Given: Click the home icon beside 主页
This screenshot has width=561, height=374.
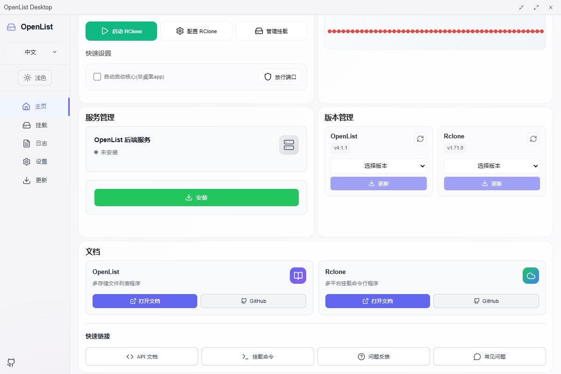Looking at the screenshot, I should pyautogui.click(x=26, y=107).
